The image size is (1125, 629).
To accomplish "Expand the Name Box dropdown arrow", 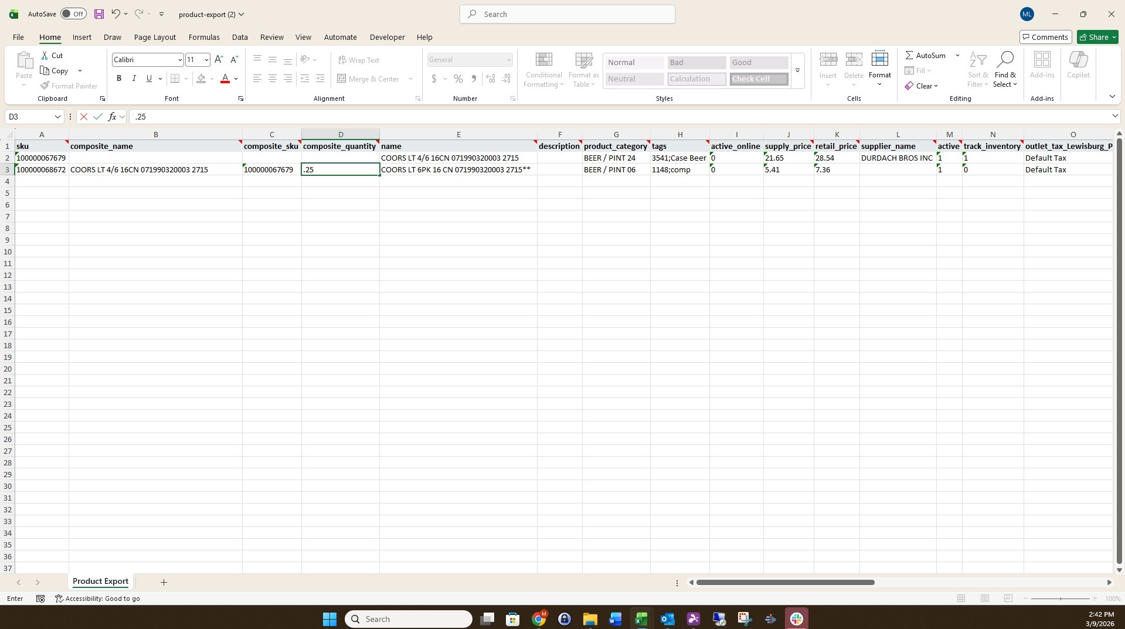I will point(57,117).
